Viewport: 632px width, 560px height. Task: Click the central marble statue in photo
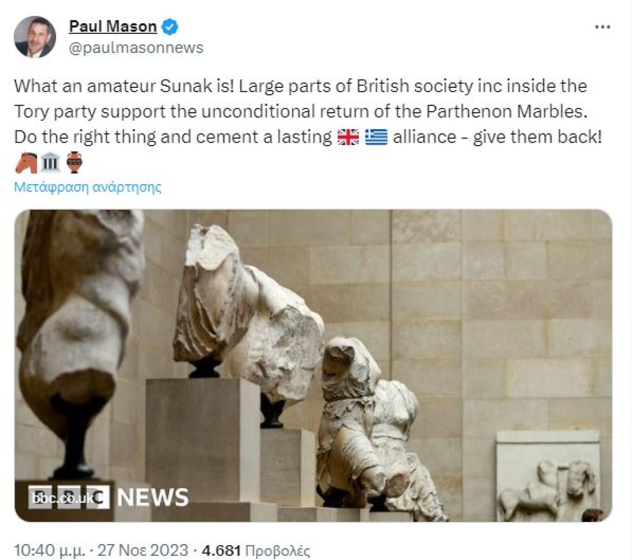coord(249,311)
